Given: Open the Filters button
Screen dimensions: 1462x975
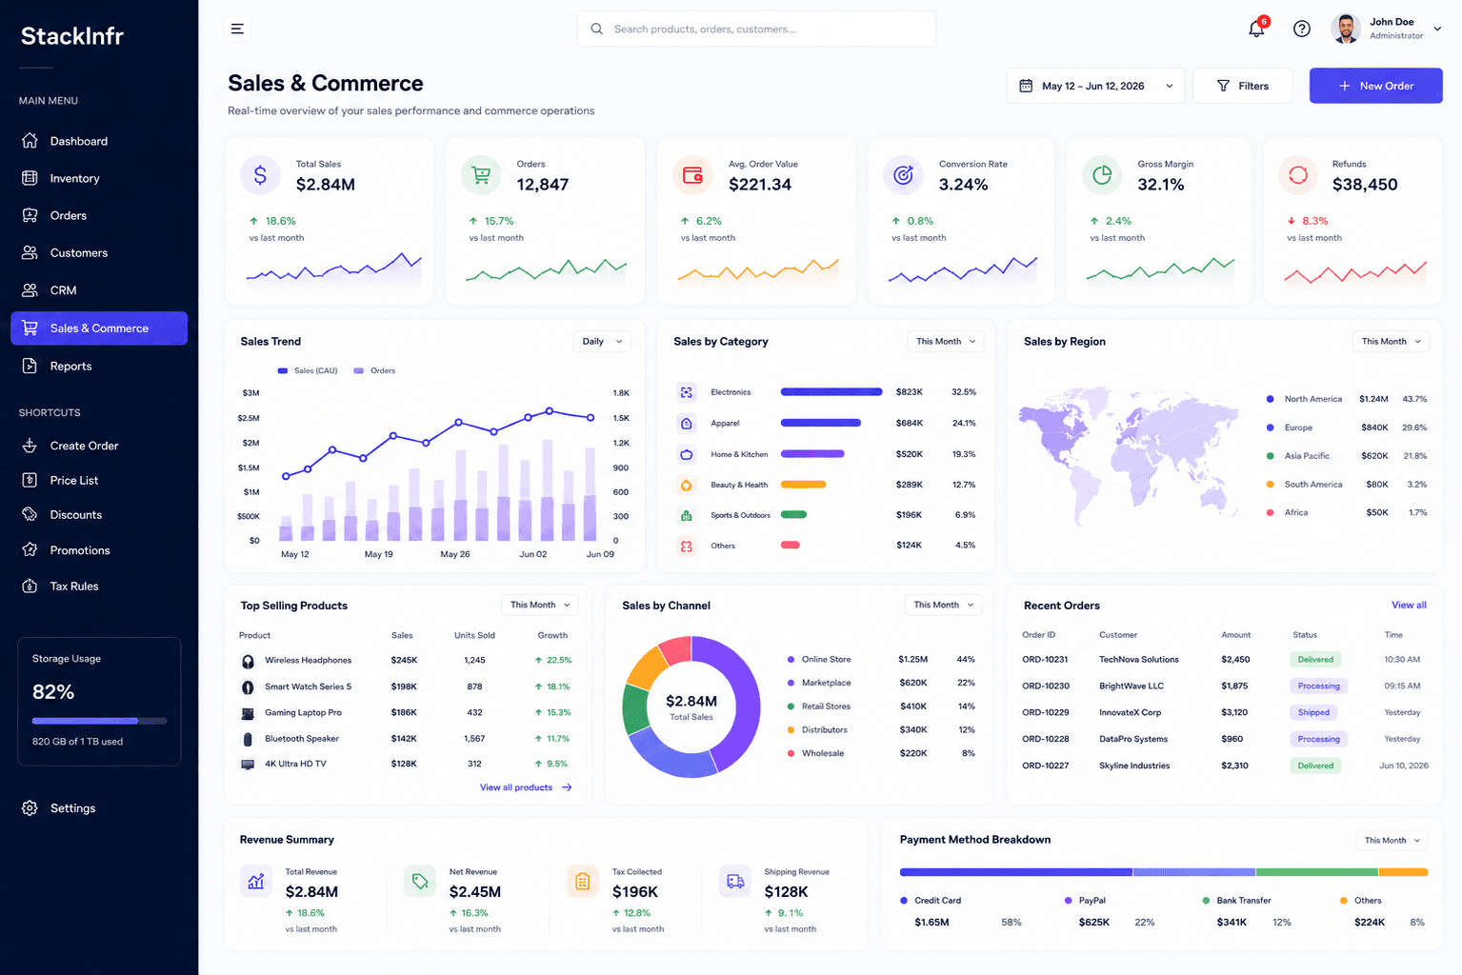Looking at the screenshot, I should pyautogui.click(x=1242, y=86).
